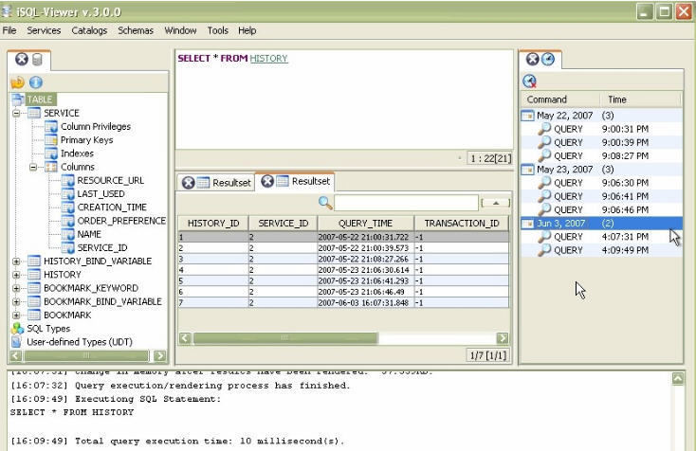Click the 1 : 22[21] cursor position indicator
The width and height of the screenshot is (696, 451).
pyautogui.click(x=490, y=158)
